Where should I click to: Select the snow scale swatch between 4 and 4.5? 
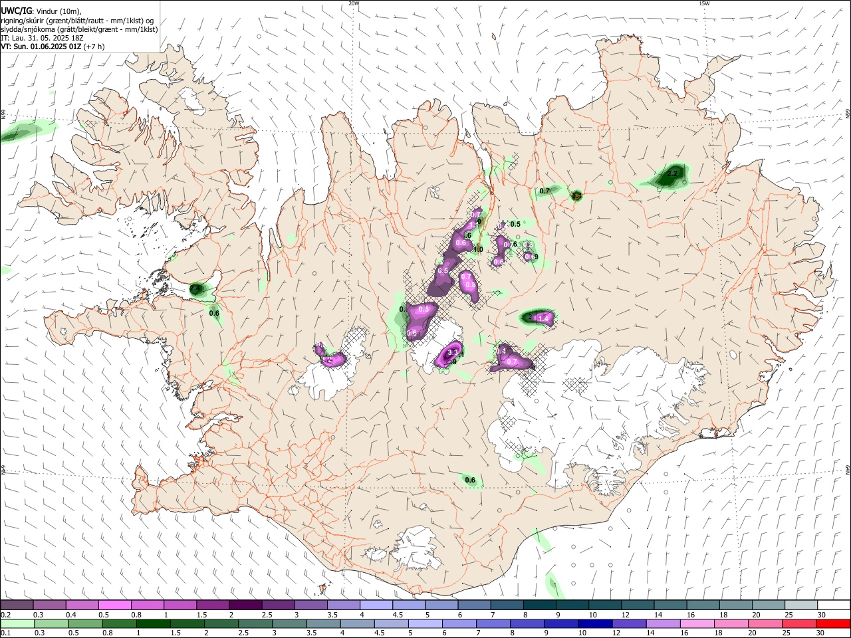point(376,605)
